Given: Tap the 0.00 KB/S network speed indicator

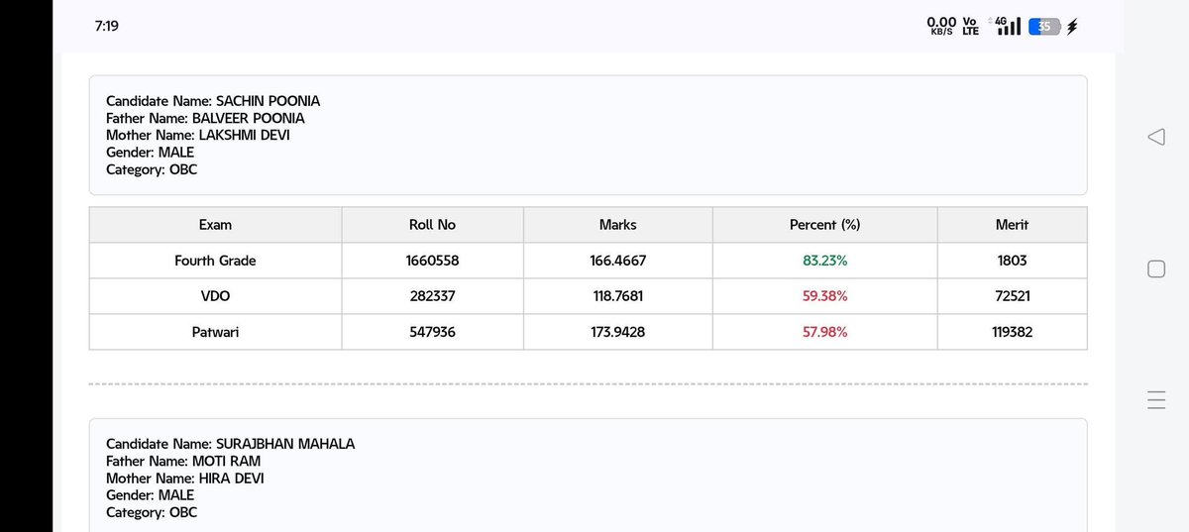Looking at the screenshot, I should pyautogui.click(x=941, y=26).
